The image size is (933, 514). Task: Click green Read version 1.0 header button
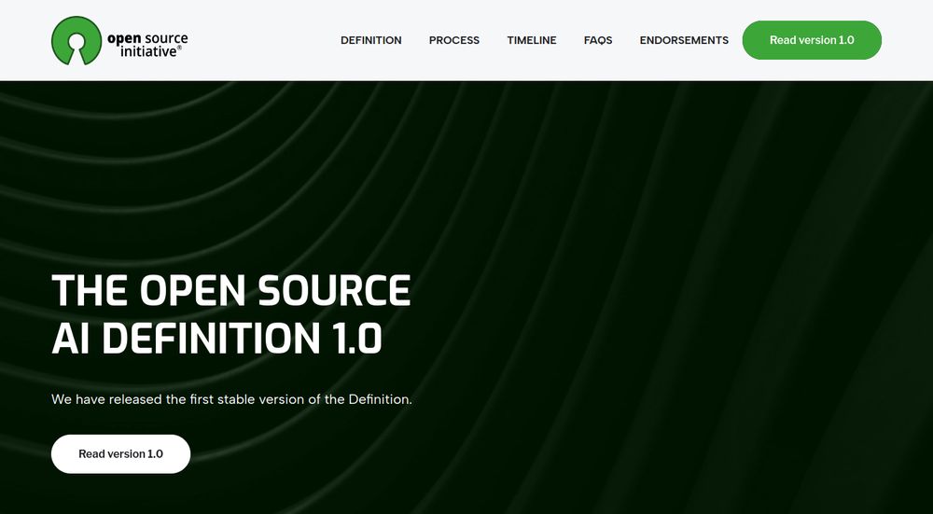(x=812, y=40)
